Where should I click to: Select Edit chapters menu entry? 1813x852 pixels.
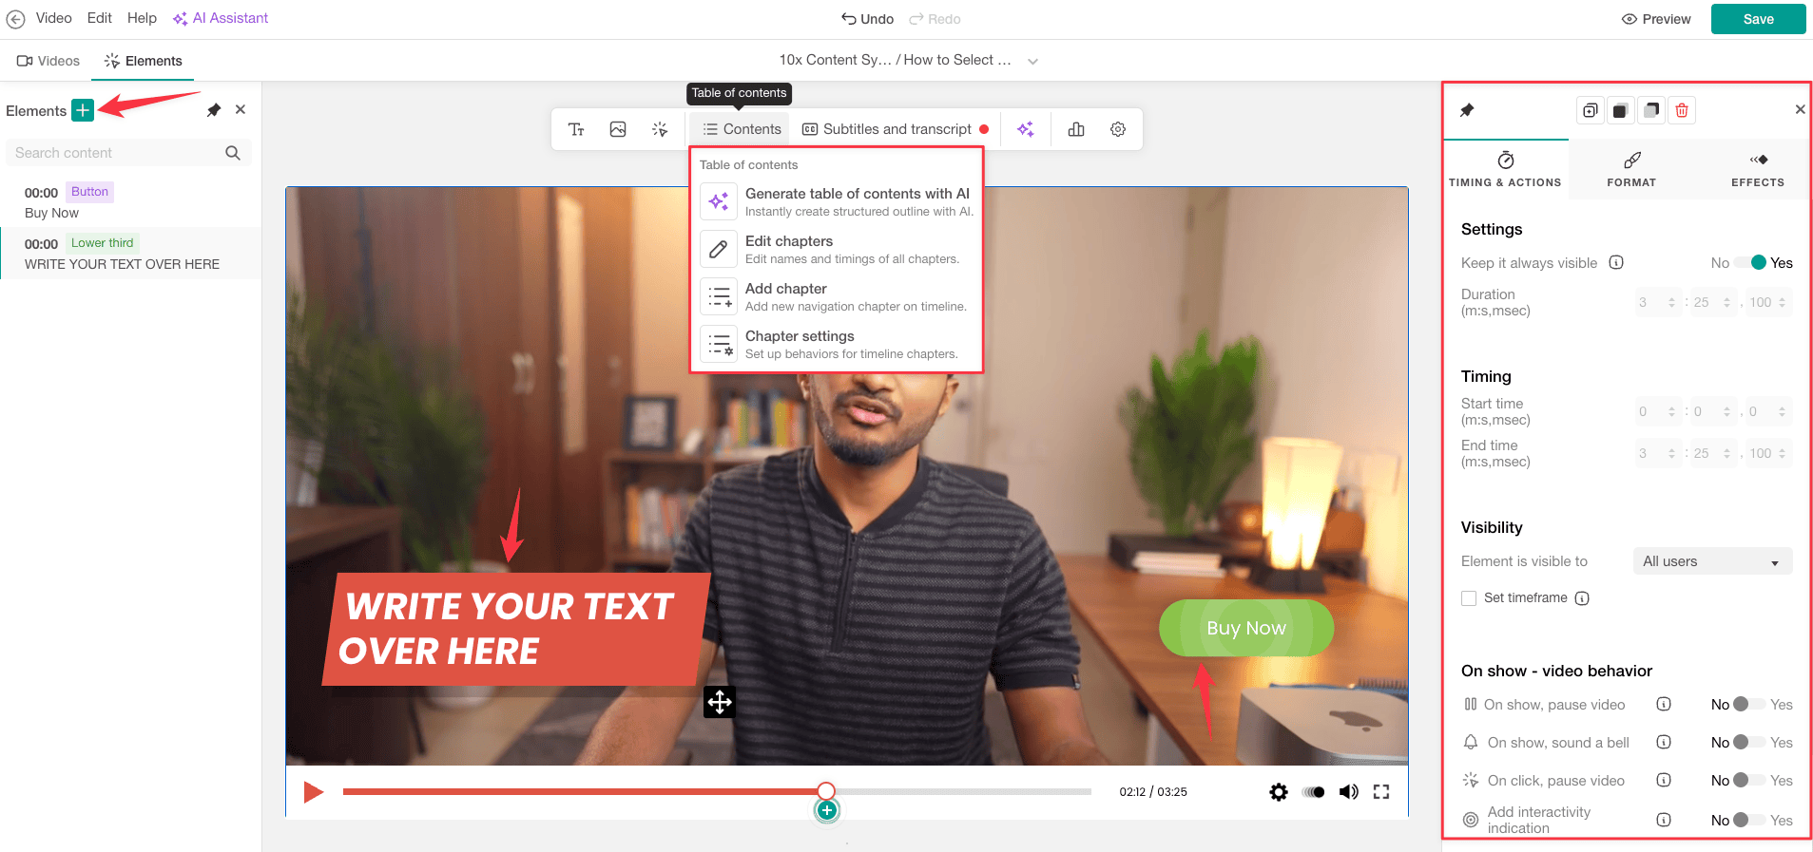coord(837,249)
